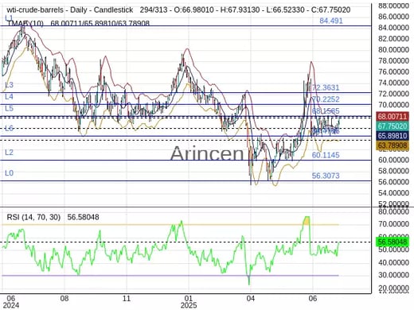The height and width of the screenshot is (310, 414).
Task: Select the OHLC readout beginning with 294/313
Action: point(245,10)
